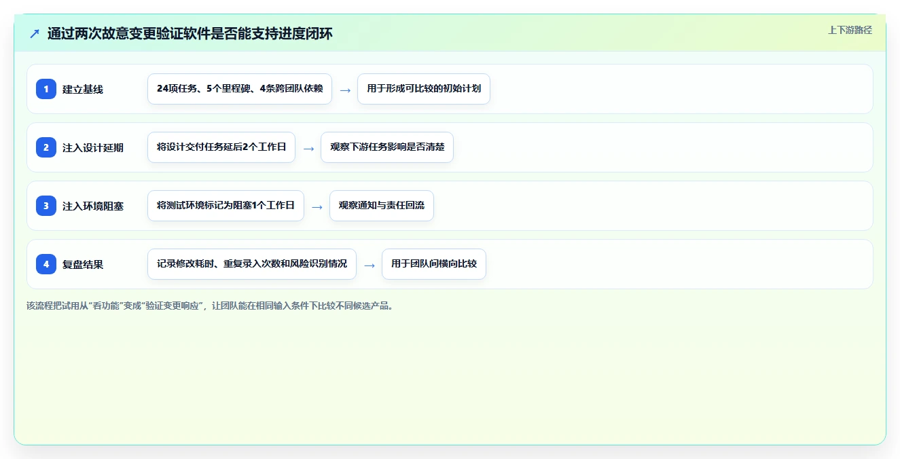Click step number 4 badge
Viewport: 900px width, 459px height.
coord(46,264)
